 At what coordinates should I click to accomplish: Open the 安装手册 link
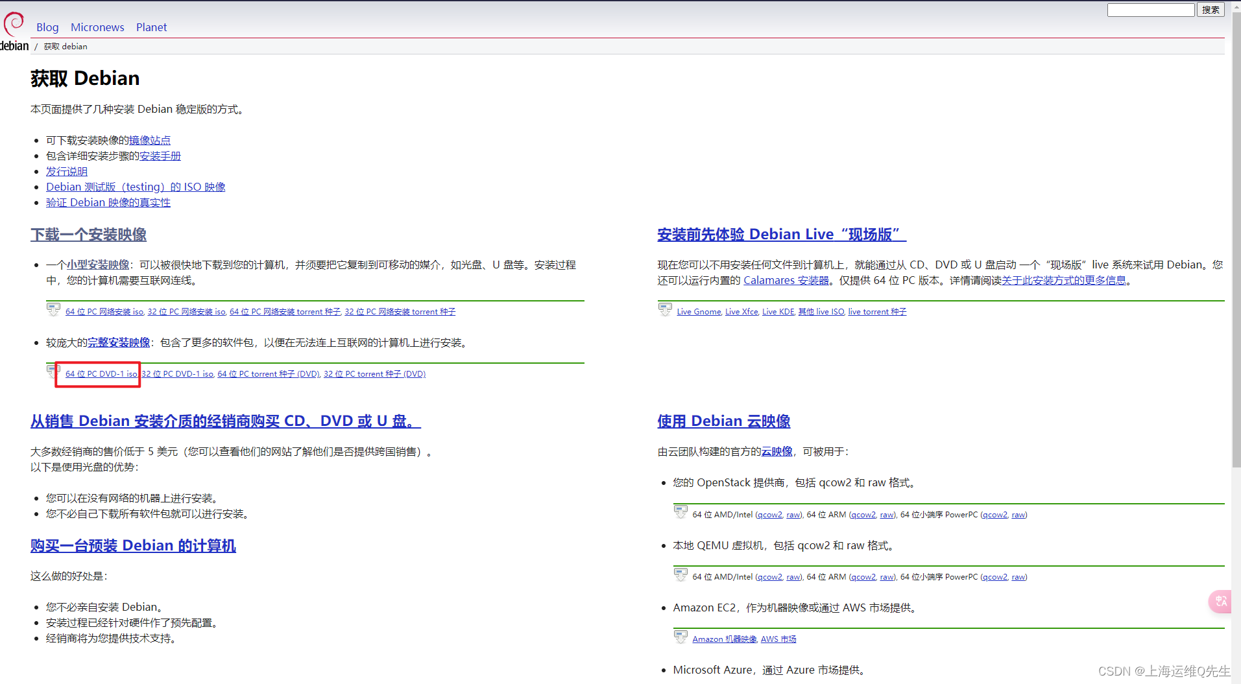click(160, 156)
